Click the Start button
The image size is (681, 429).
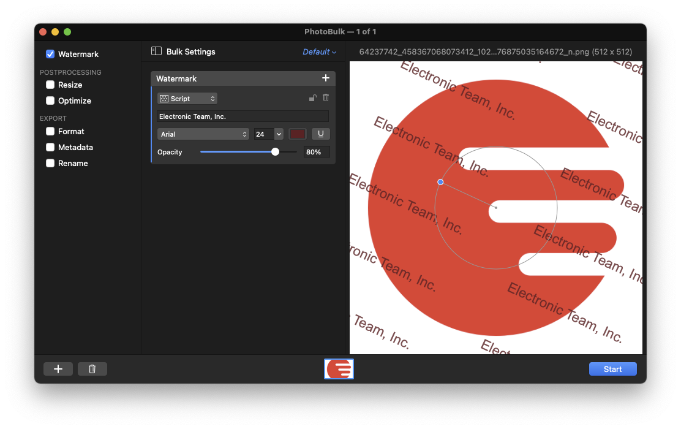[612, 369]
